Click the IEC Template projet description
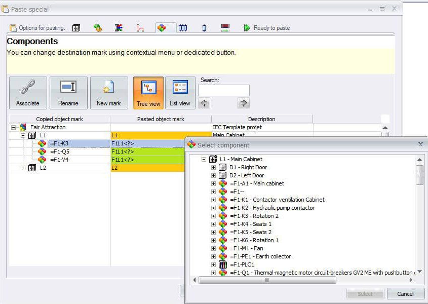The width and height of the screenshot is (428, 304). [237, 127]
